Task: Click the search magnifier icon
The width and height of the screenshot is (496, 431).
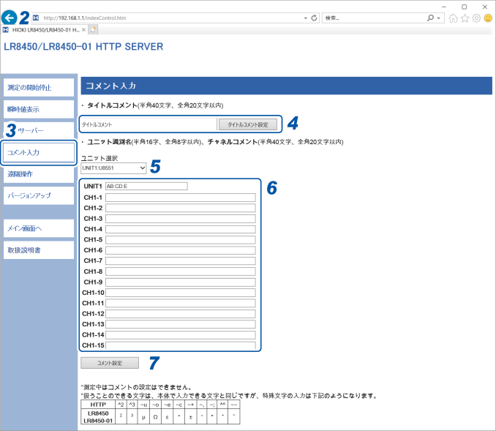Action: (x=430, y=18)
